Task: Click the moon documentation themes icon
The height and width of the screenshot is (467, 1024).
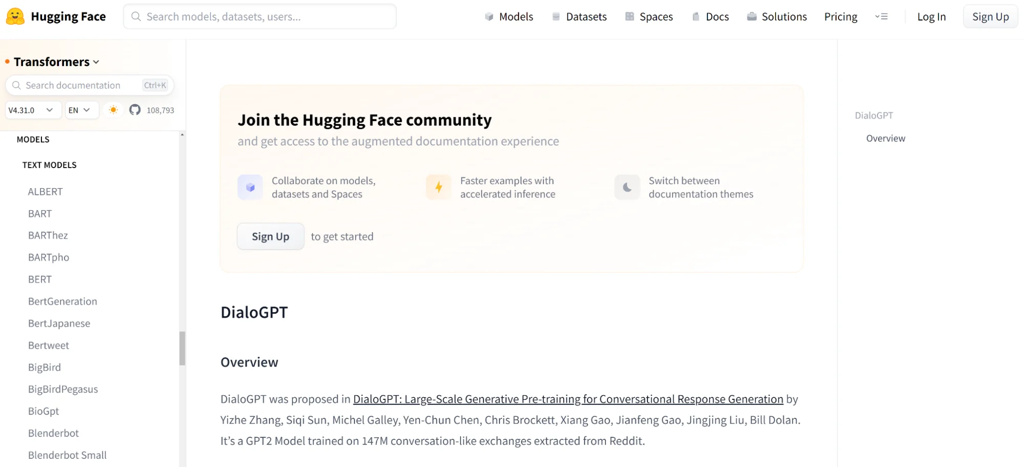Action: coord(627,187)
